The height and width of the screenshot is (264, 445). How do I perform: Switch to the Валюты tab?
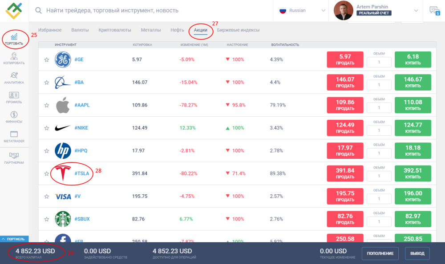click(80, 30)
